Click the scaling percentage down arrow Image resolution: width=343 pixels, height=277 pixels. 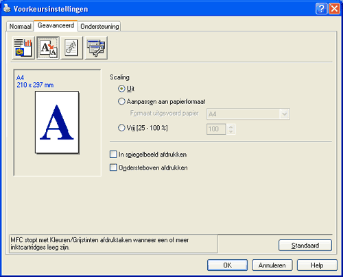click(231, 131)
